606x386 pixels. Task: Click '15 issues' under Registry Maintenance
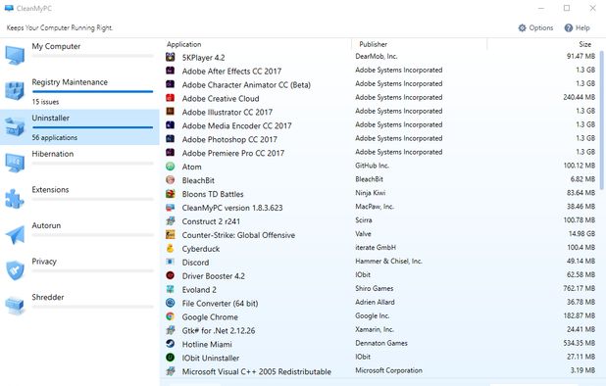46,102
